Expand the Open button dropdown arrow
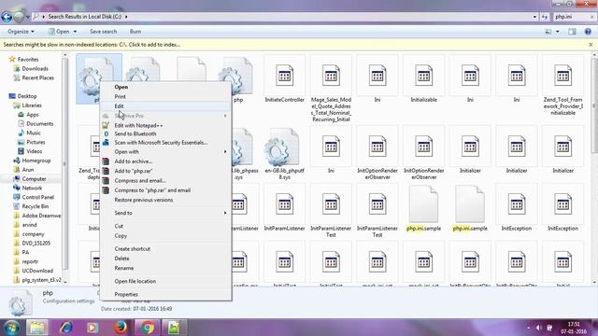This screenshot has height=336, width=598. point(75,32)
